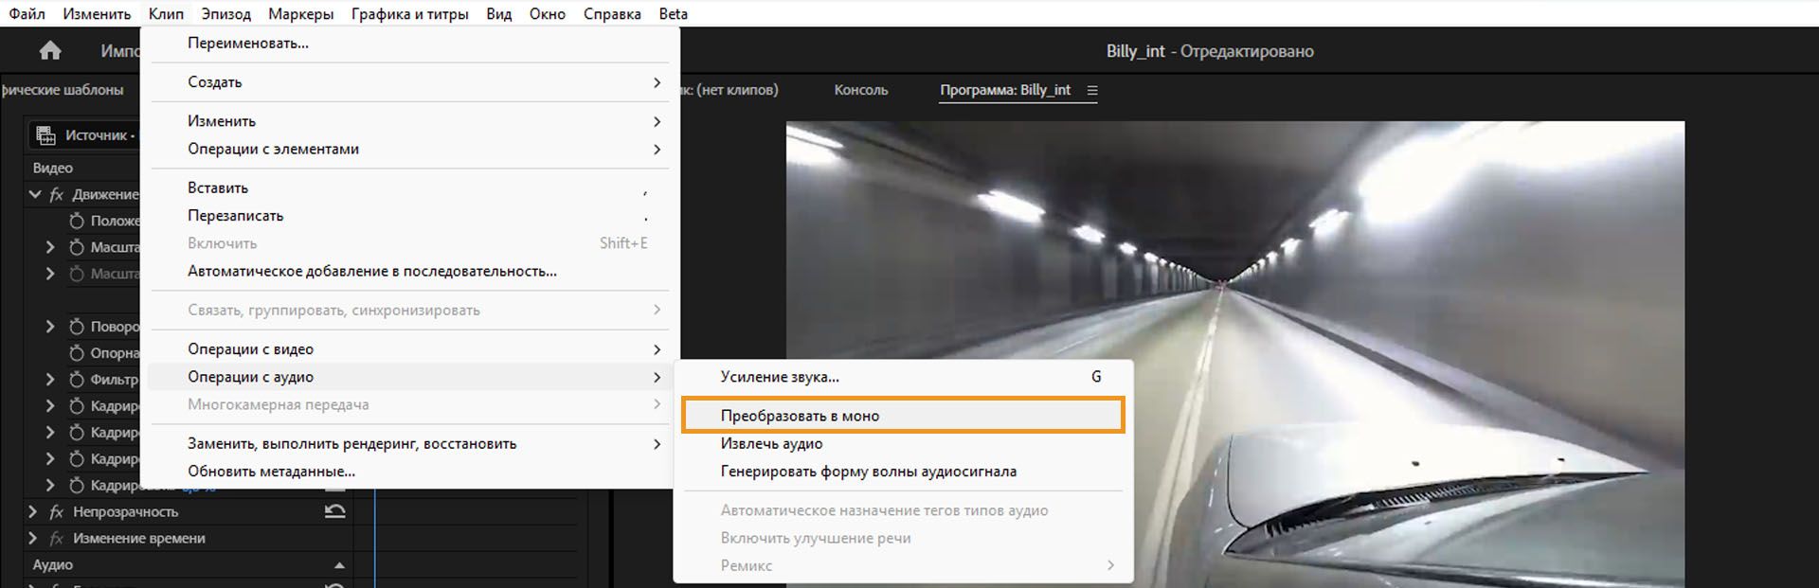Select Преобразовать в моно

pos(903,416)
